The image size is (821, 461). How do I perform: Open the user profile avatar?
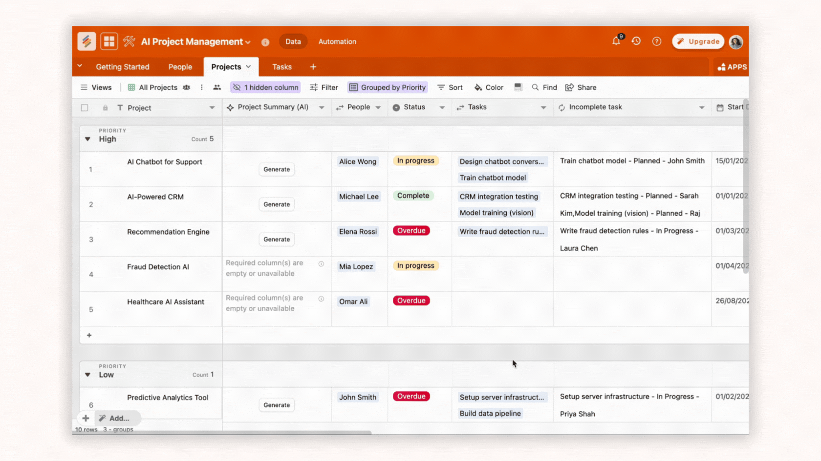point(735,42)
